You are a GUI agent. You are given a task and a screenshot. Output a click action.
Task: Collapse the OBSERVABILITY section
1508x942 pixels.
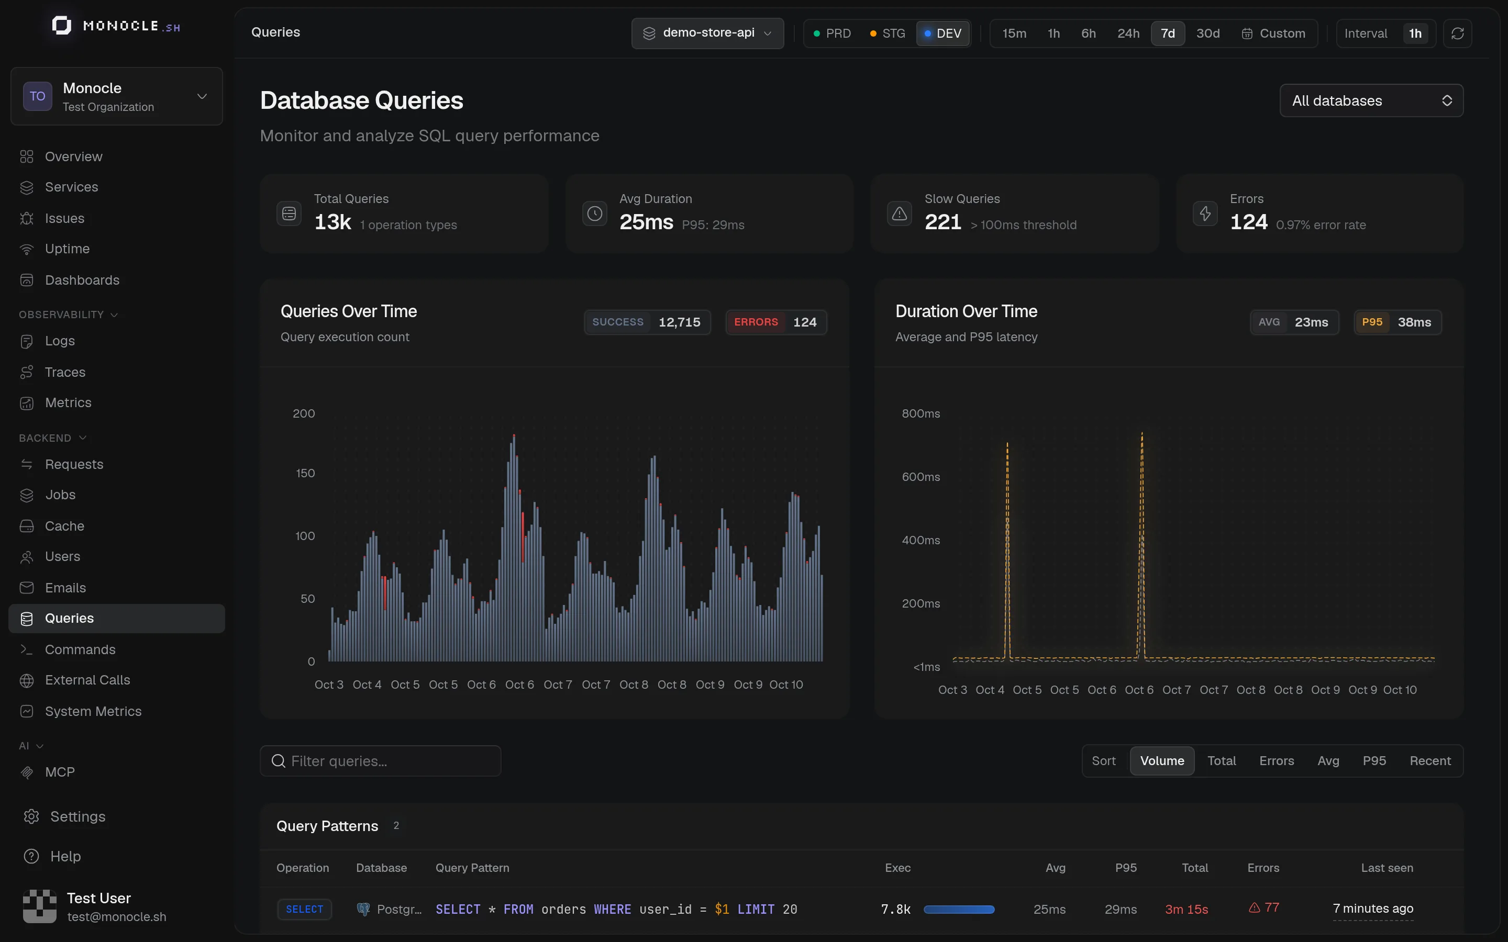(68, 315)
